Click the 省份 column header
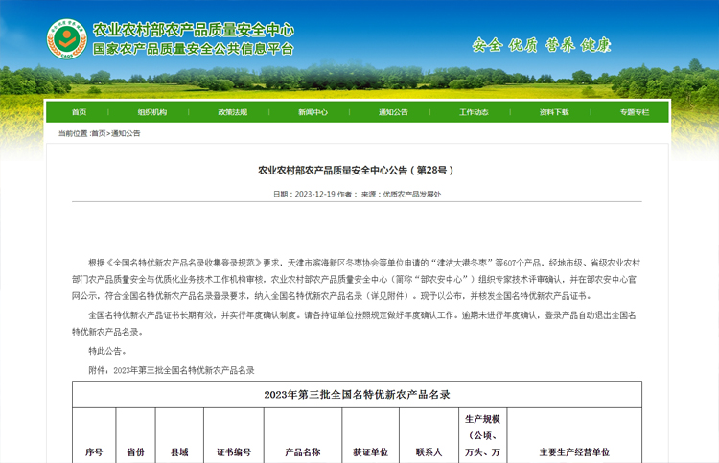 click(135, 452)
